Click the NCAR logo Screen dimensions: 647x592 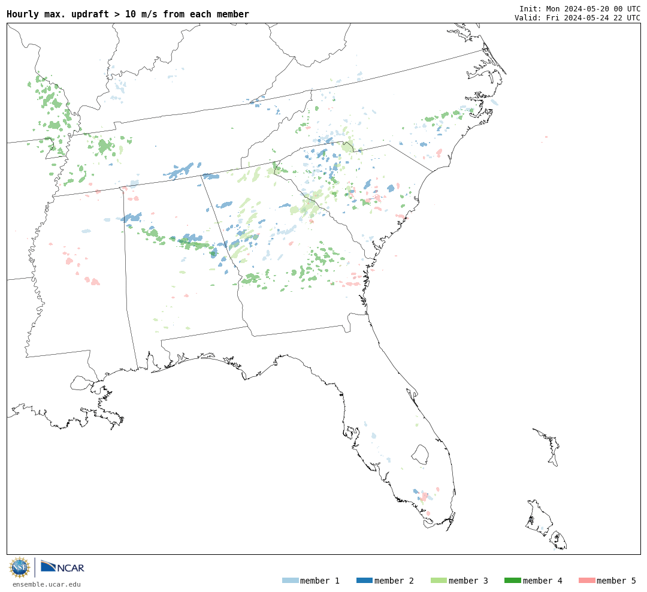point(62,567)
